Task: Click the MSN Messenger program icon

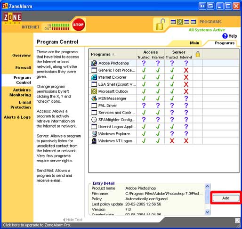Action: point(94,98)
